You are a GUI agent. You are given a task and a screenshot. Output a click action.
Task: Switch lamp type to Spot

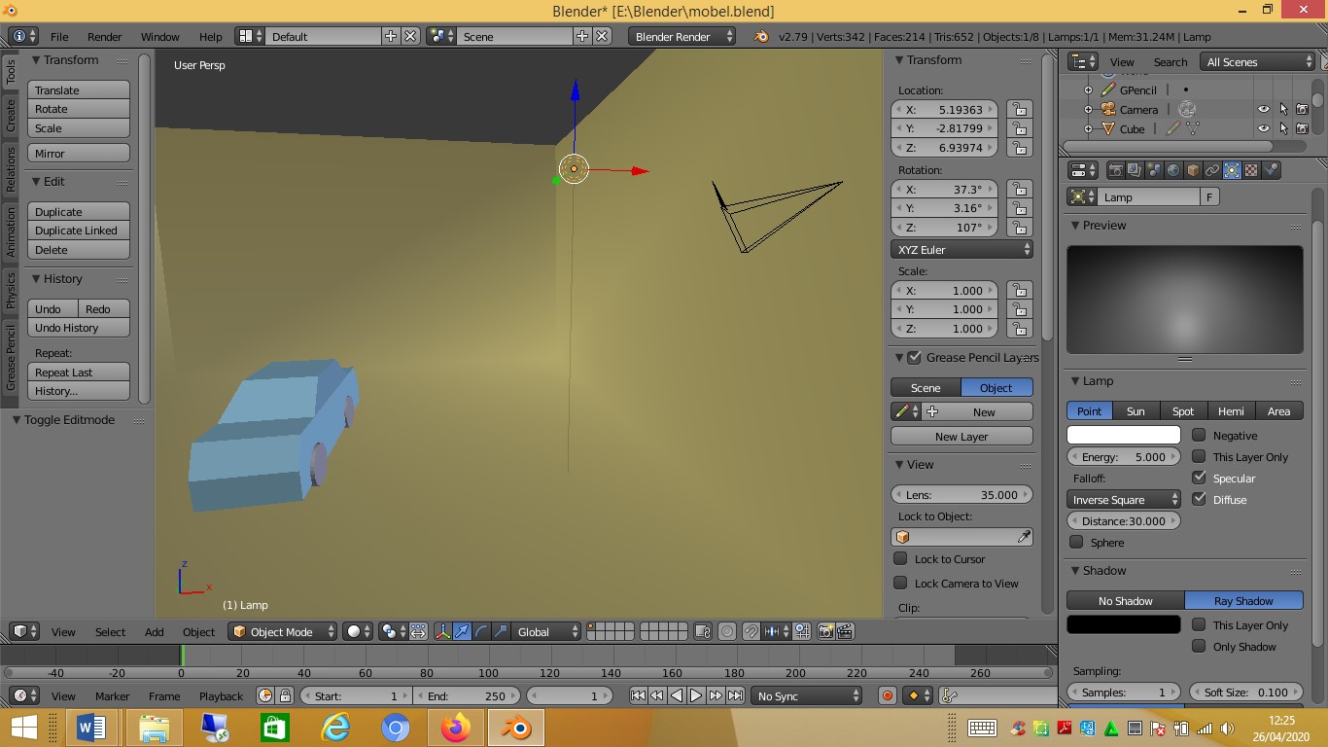tap(1182, 410)
